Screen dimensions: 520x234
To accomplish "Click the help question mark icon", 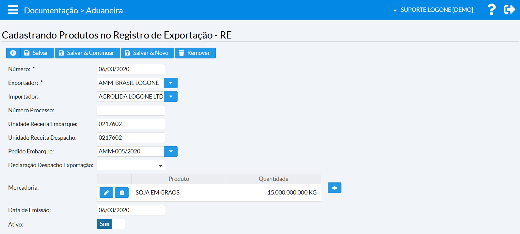I will click(491, 10).
